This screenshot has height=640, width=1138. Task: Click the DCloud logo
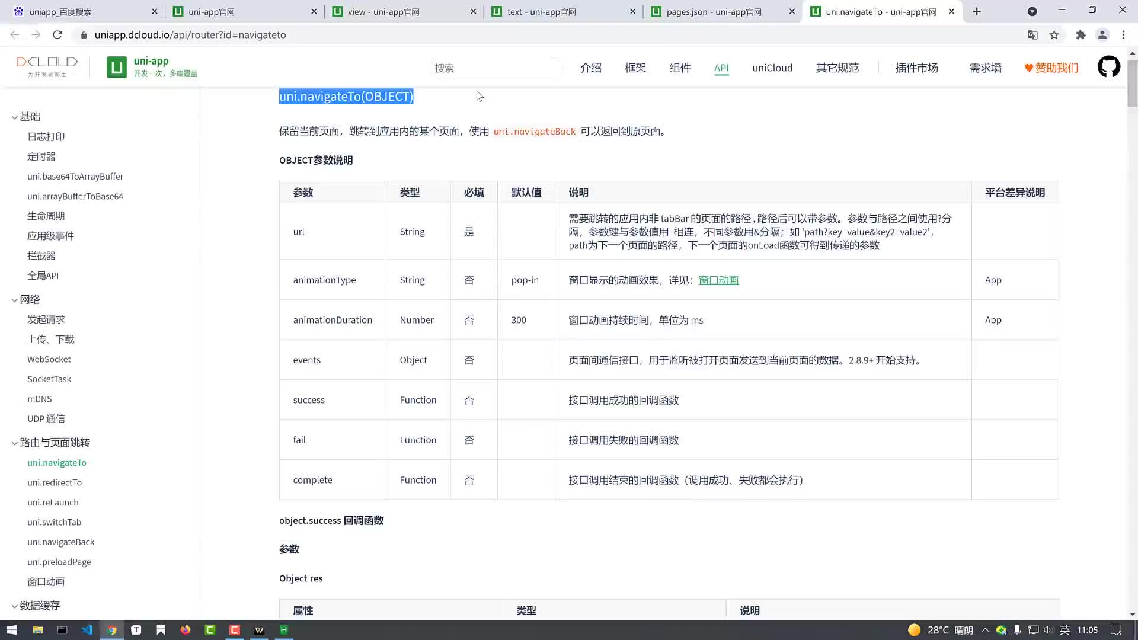(47, 66)
